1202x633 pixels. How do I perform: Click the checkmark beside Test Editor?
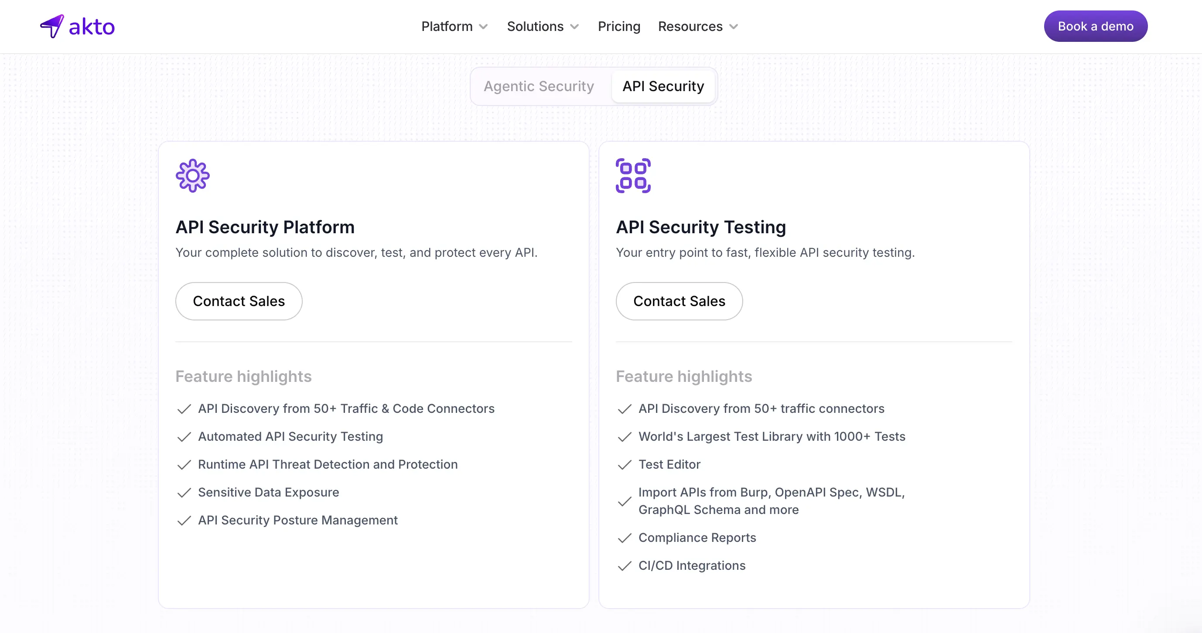click(624, 465)
